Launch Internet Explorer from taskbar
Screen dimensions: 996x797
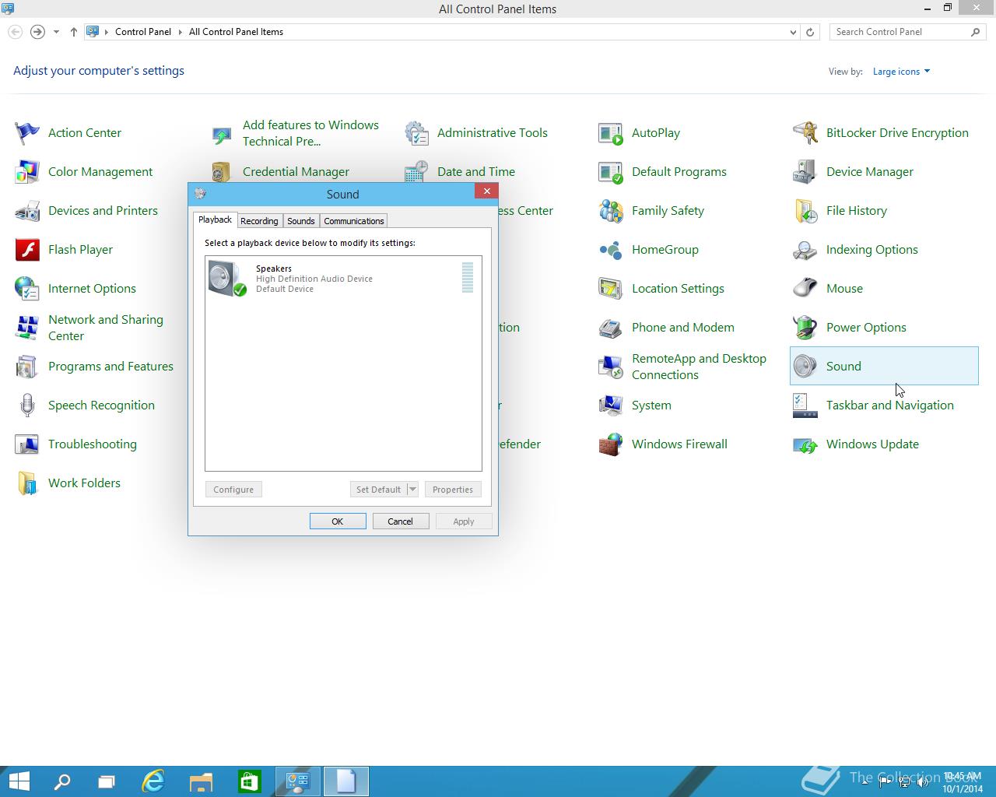[x=153, y=781]
